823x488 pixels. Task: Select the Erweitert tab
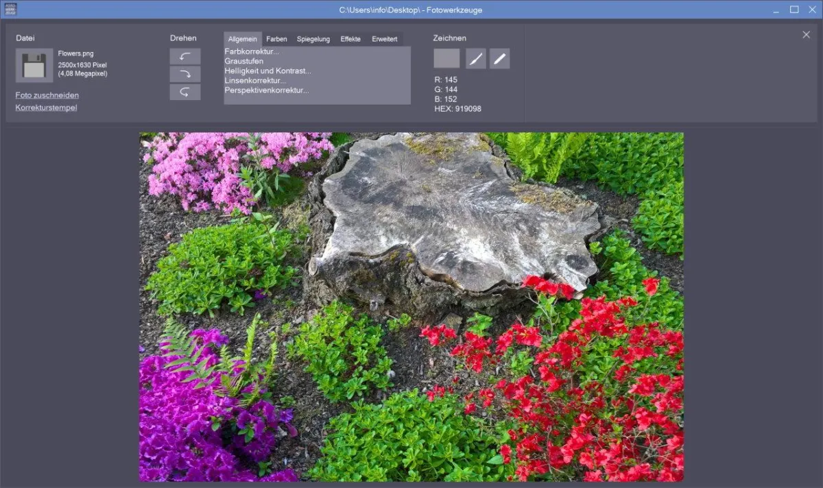coord(384,39)
